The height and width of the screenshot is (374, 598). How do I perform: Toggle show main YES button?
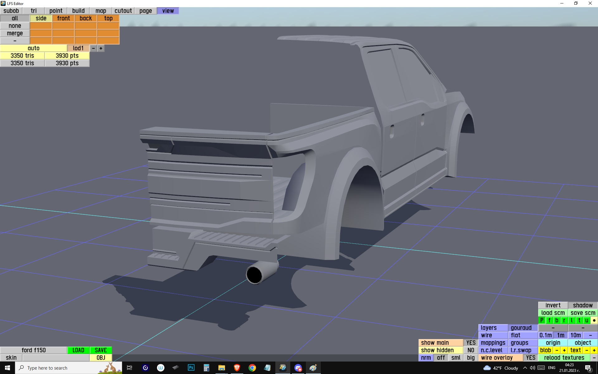click(x=471, y=343)
